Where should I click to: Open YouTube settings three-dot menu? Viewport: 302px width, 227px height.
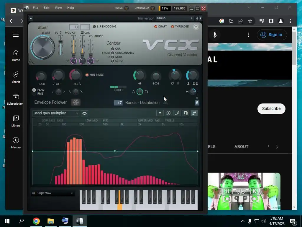pyautogui.click(x=248, y=35)
